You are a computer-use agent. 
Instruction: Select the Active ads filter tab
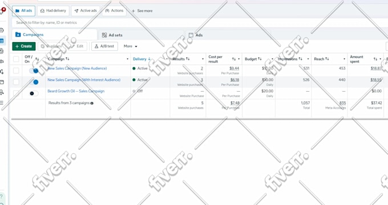[x=86, y=11]
